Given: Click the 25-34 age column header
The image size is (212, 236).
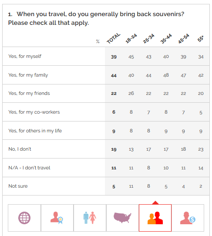Looking at the screenshot, I should pos(148,38).
